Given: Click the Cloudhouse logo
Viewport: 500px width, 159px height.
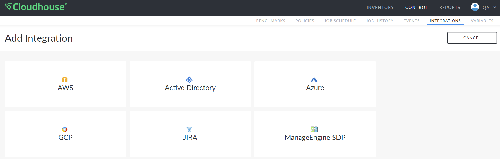Looking at the screenshot, I should (36, 7).
